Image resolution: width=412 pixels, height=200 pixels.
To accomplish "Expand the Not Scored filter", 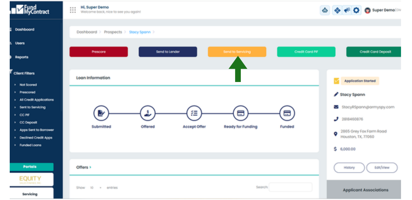I will click(x=28, y=85).
